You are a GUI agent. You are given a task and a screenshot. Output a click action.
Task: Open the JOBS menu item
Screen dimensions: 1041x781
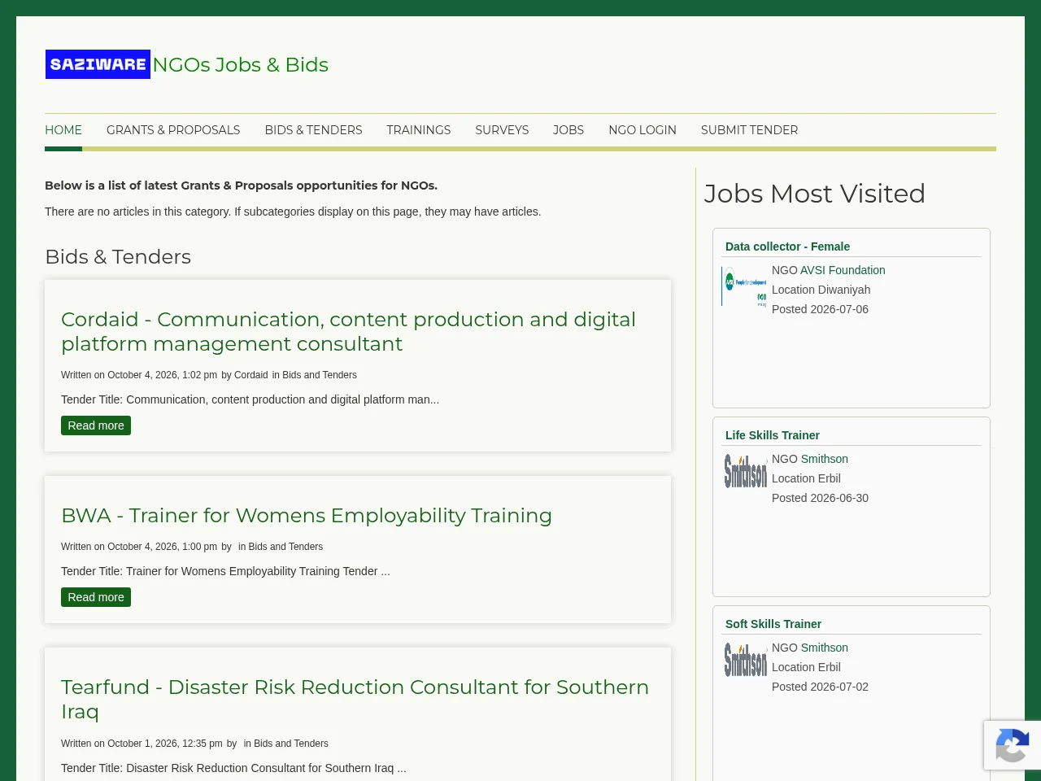(x=568, y=130)
